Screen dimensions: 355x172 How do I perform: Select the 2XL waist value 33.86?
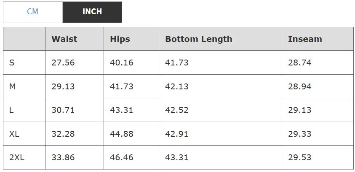(x=63, y=157)
